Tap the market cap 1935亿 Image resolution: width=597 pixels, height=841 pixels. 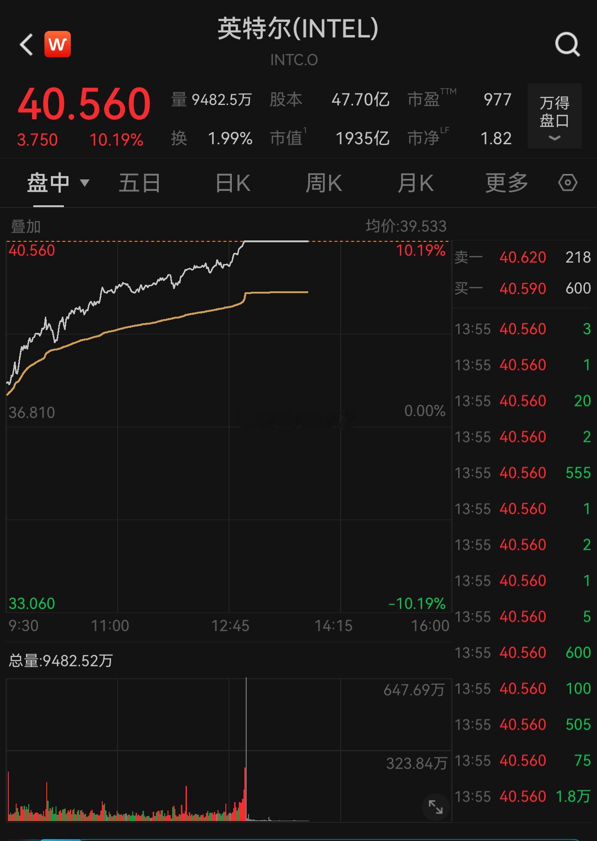coord(362,138)
